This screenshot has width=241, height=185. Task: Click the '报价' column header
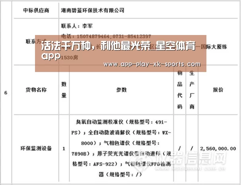click(218, 90)
